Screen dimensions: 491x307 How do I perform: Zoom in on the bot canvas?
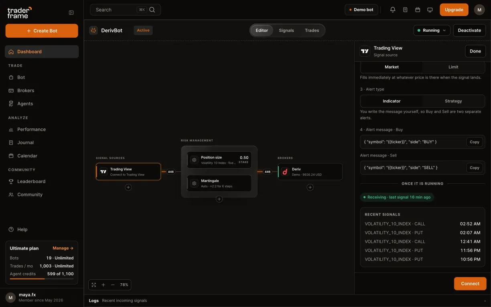pyautogui.click(x=103, y=285)
